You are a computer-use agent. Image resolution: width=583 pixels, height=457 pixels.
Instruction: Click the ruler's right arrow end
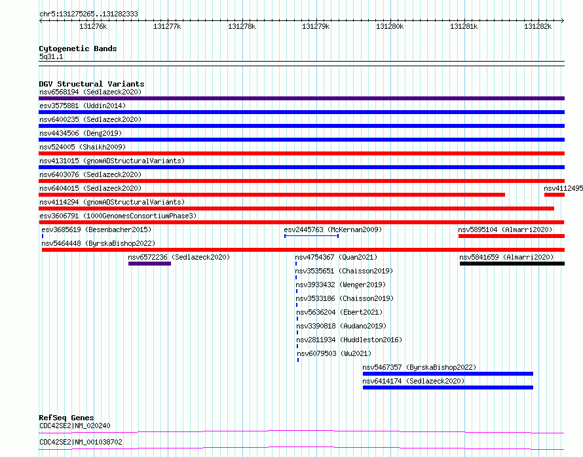click(563, 20)
